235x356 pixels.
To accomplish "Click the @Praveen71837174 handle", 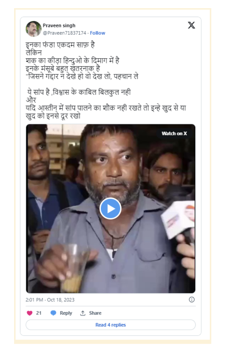I will 64,33.
